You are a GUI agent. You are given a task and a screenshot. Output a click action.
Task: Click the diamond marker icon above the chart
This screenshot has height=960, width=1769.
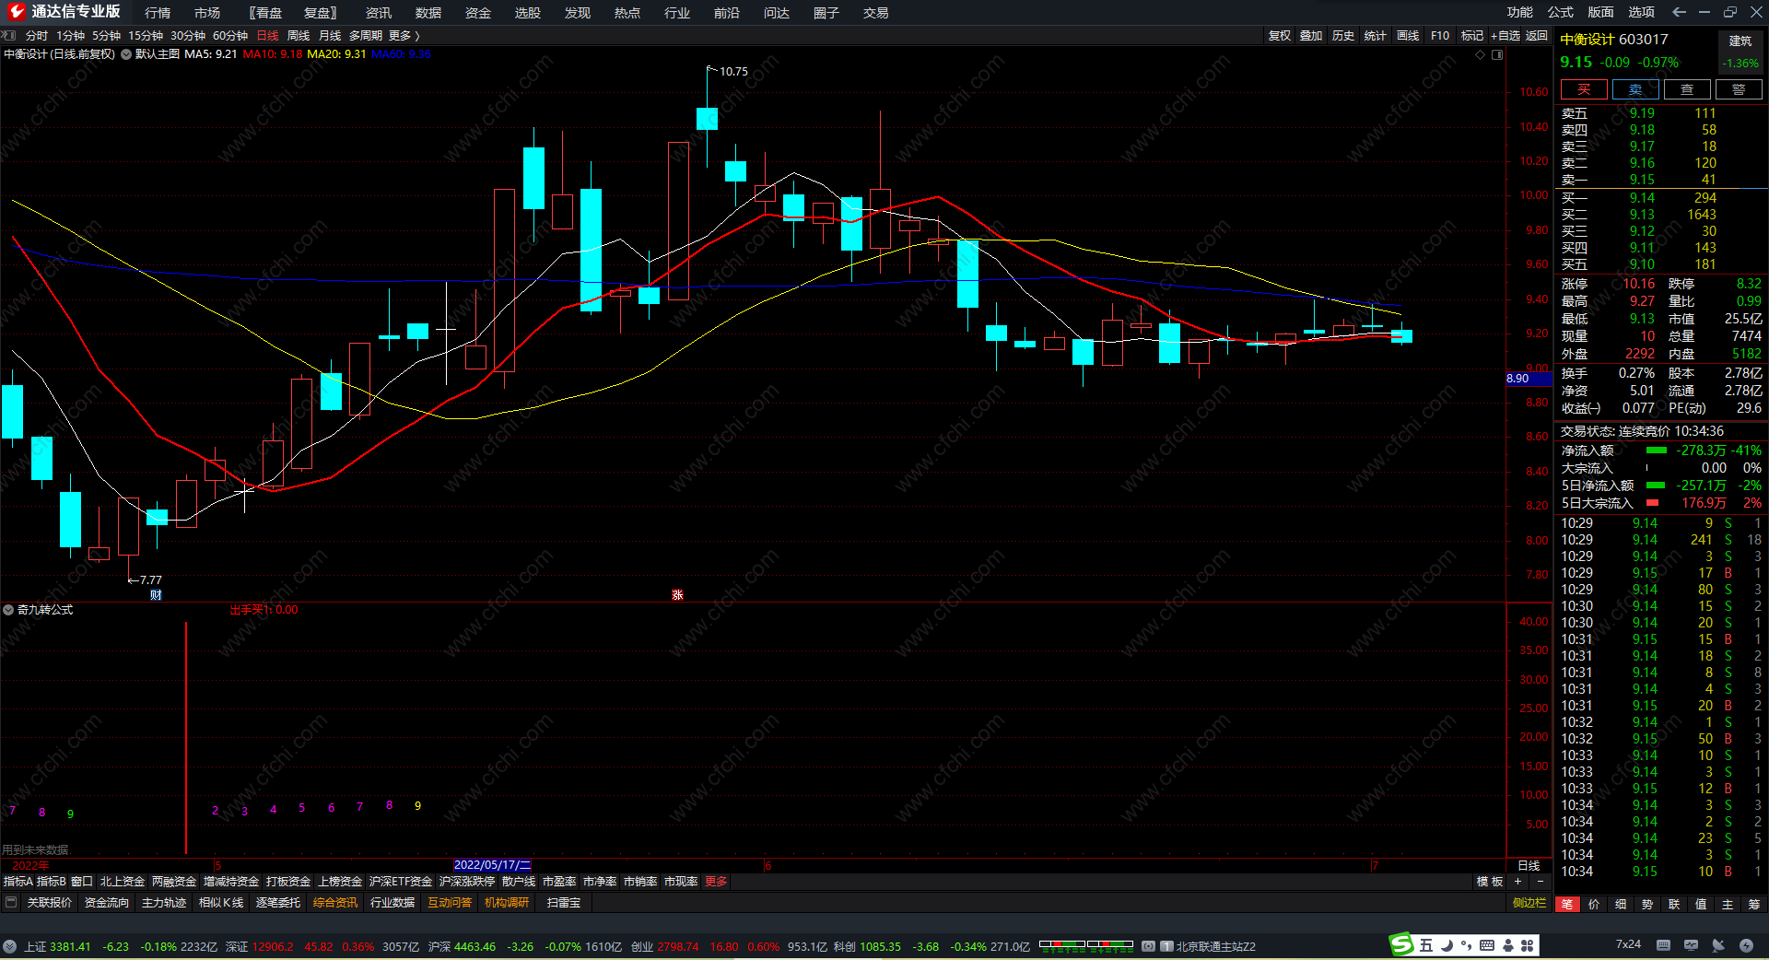pyautogui.click(x=1481, y=54)
